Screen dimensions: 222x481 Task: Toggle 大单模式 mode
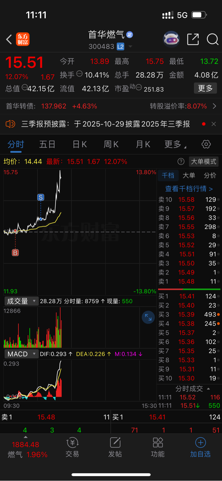tap(203, 161)
